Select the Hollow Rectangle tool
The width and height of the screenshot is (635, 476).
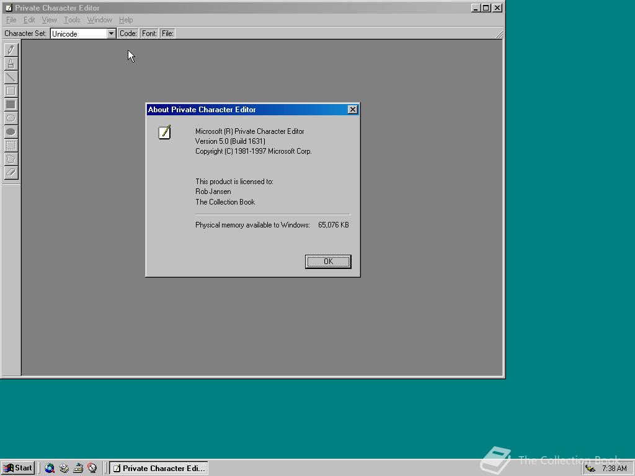tap(11, 91)
